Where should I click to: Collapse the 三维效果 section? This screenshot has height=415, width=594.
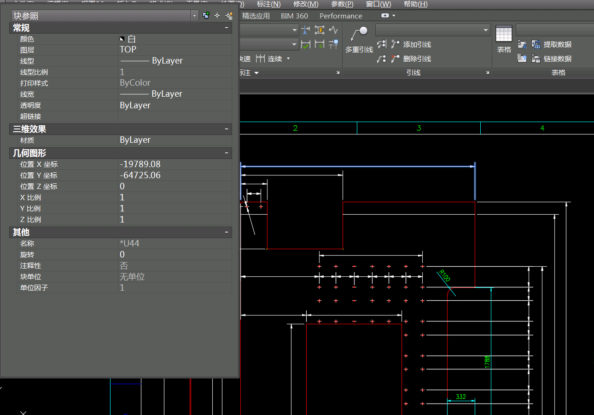(227, 129)
